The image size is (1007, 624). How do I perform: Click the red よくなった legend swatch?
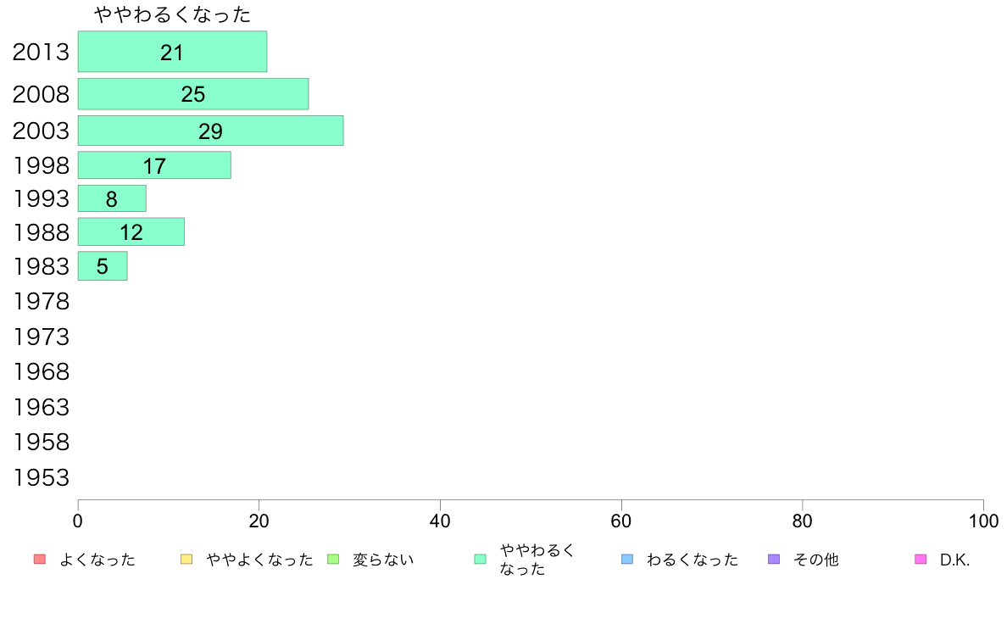tap(40, 559)
